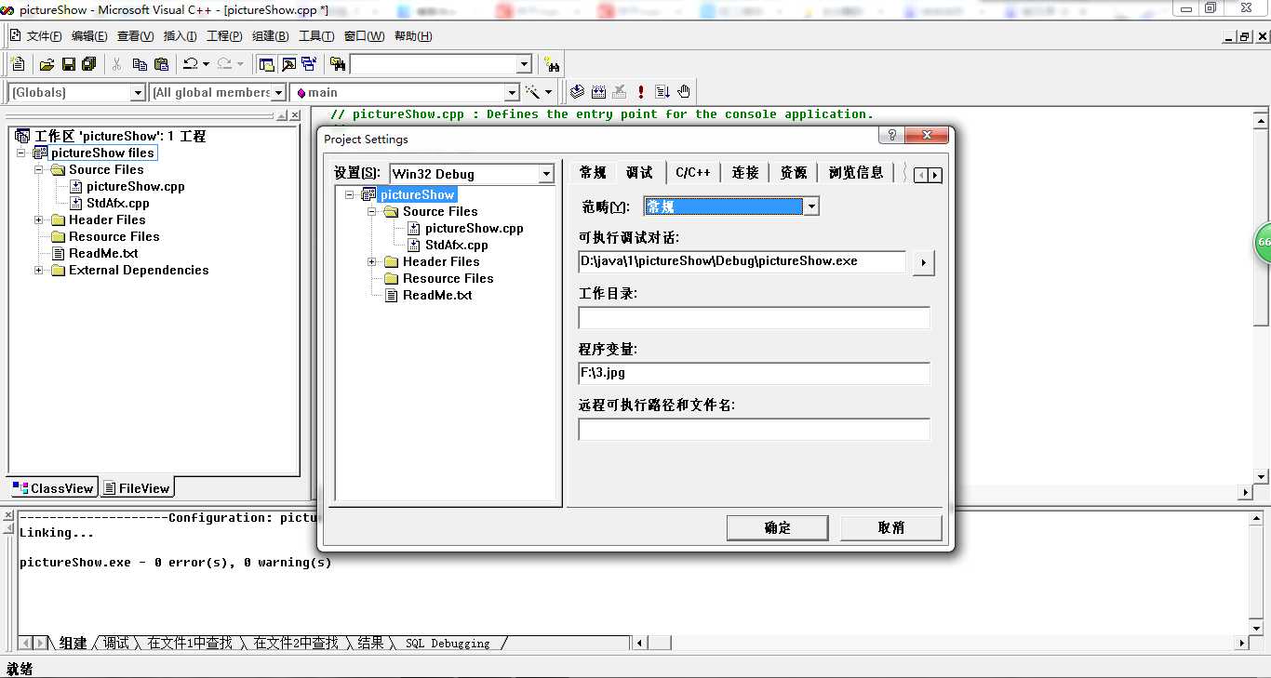Collapse Source Files in workspace FileView
The height and width of the screenshot is (678, 1271).
point(39,170)
